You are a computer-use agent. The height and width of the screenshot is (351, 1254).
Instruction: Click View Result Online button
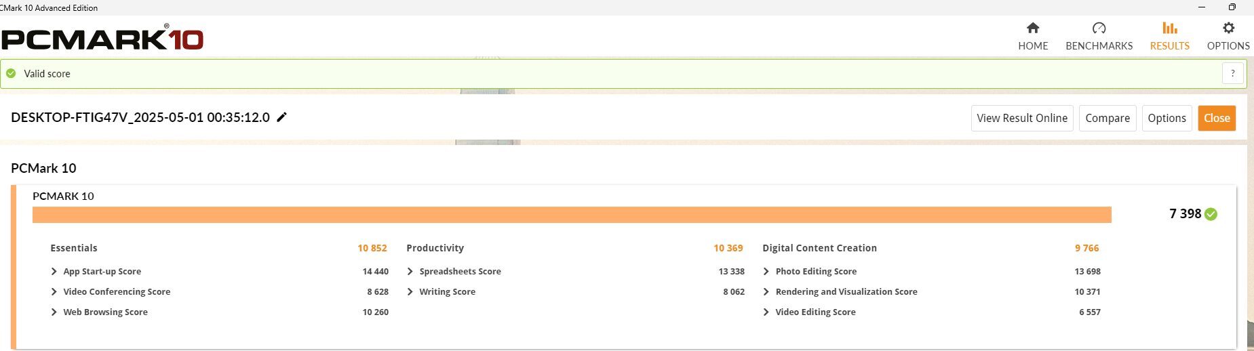[1022, 118]
